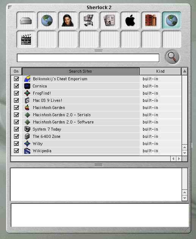This screenshot has height=239, width=196.
Task: Uncheck the FrogFind! search site
Action: coord(16,93)
